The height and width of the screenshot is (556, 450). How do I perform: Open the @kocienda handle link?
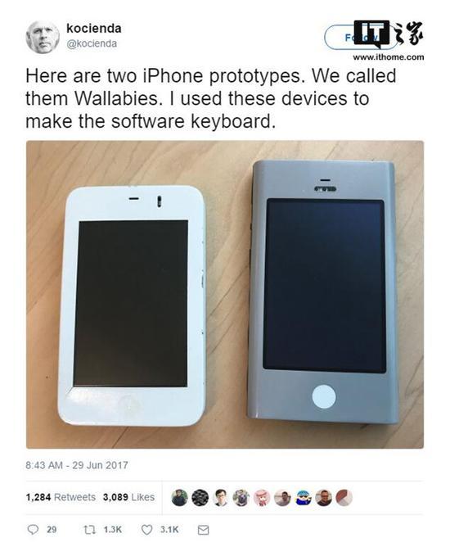click(92, 43)
